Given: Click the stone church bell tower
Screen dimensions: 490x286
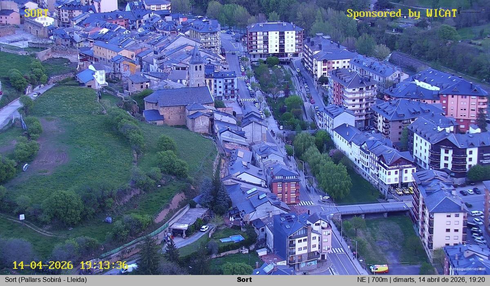Looking at the screenshot, I should click(x=196, y=69).
